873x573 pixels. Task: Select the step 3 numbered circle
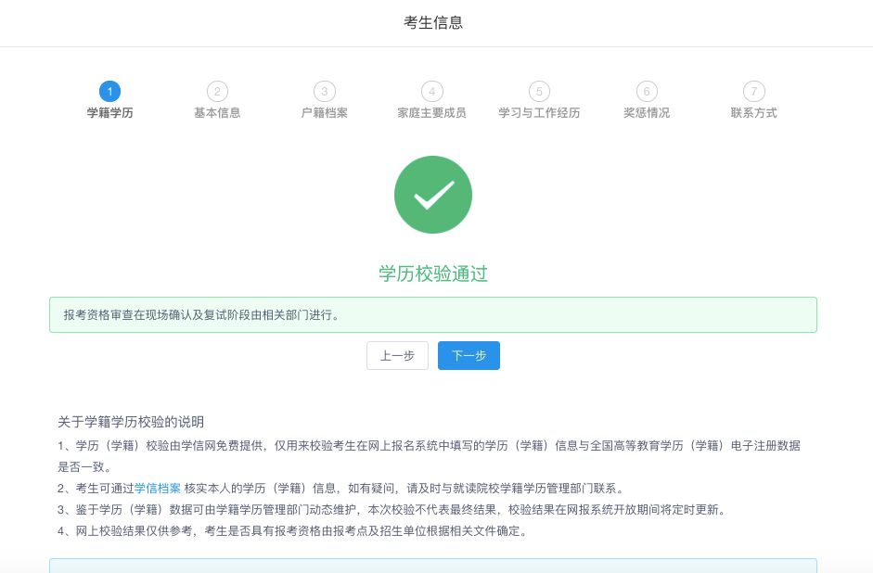[324, 91]
